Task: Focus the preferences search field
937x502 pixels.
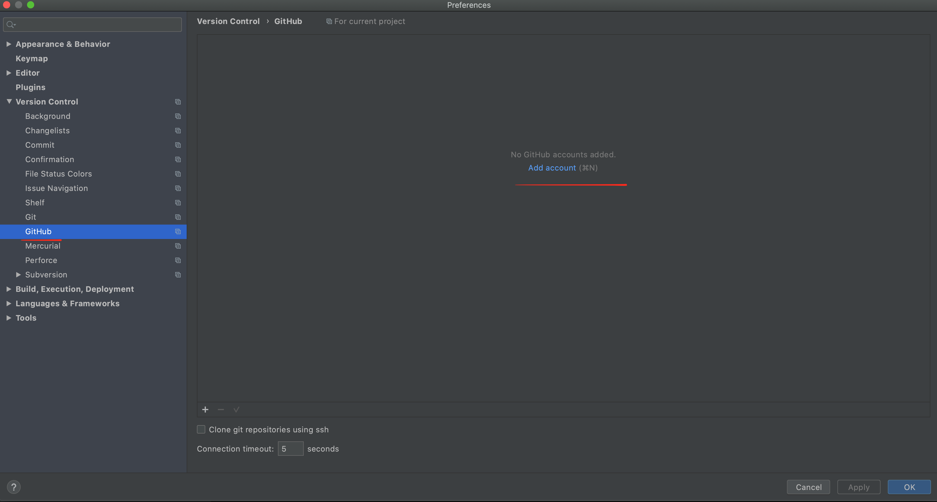Action: tap(98, 24)
